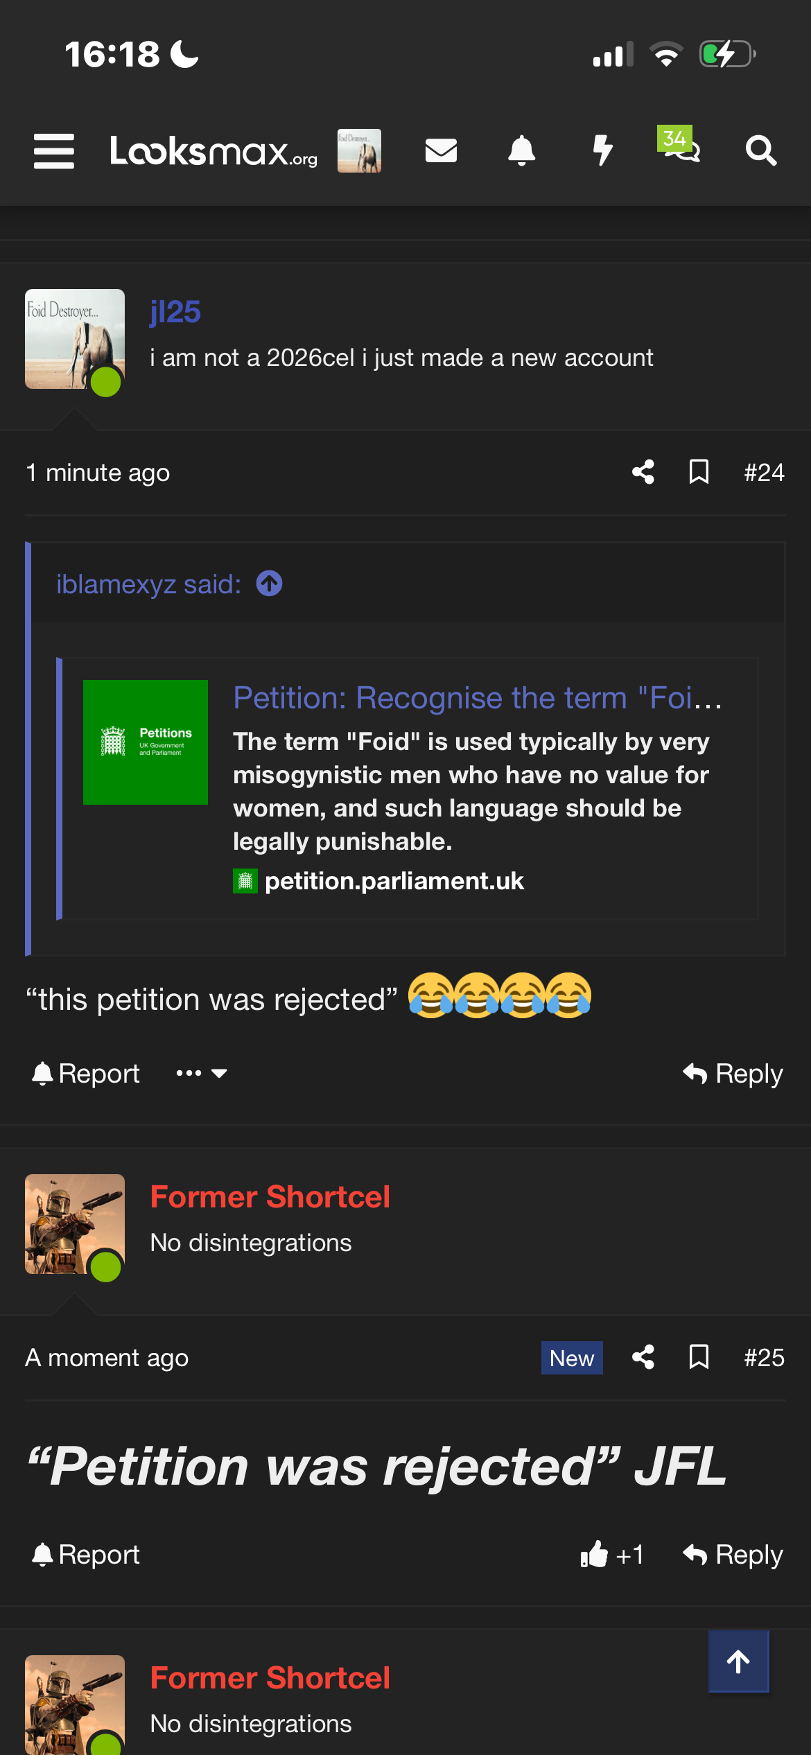Open the hamburger navigation menu

[54, 151]
